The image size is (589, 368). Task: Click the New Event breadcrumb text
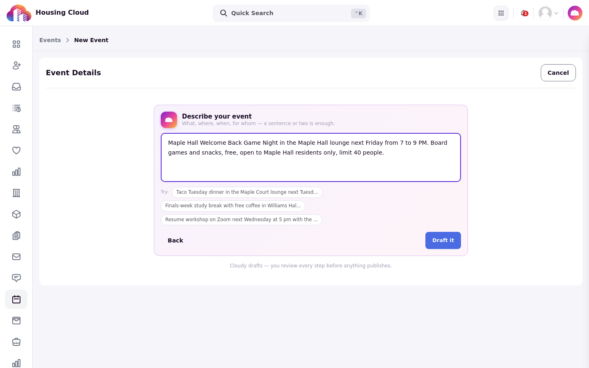click(91, 40)
